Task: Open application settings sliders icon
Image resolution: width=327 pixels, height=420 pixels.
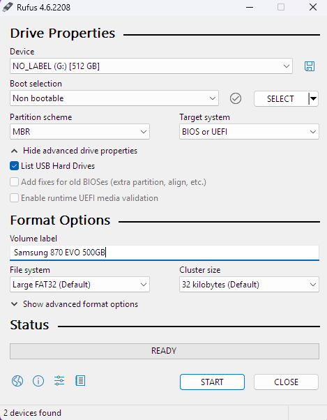Action: tap(59, 381)
